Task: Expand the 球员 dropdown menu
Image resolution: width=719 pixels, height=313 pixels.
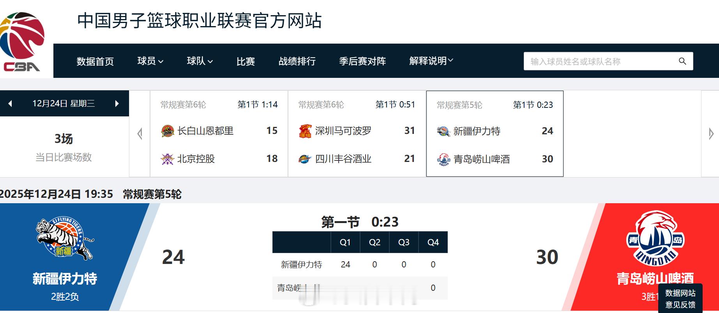Action: click(x=150, y=61)
